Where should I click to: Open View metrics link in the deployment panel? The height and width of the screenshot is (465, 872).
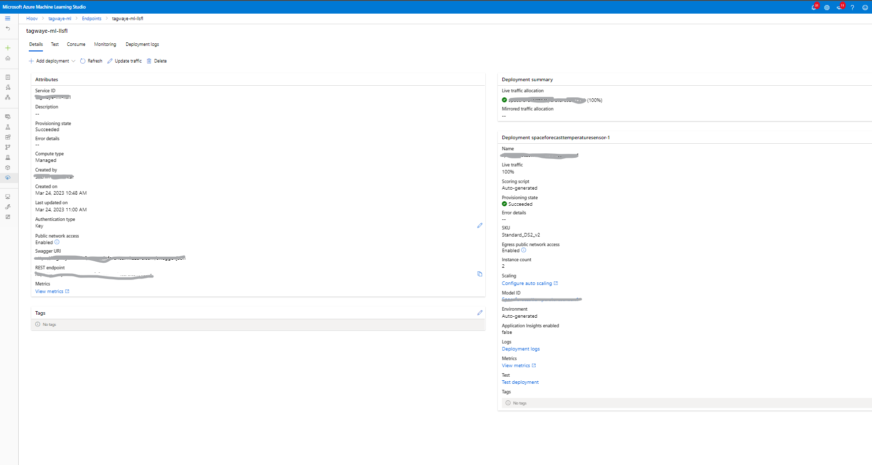pyautogui.click(x=519, y=366)
